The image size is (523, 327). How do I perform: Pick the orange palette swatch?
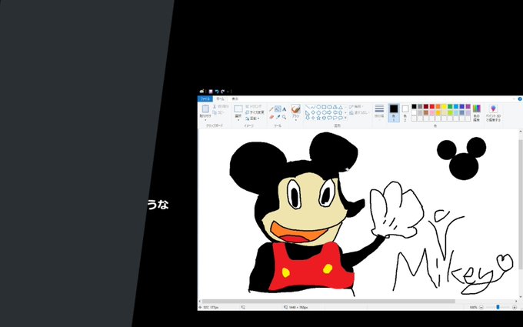[x=438, y=106]
